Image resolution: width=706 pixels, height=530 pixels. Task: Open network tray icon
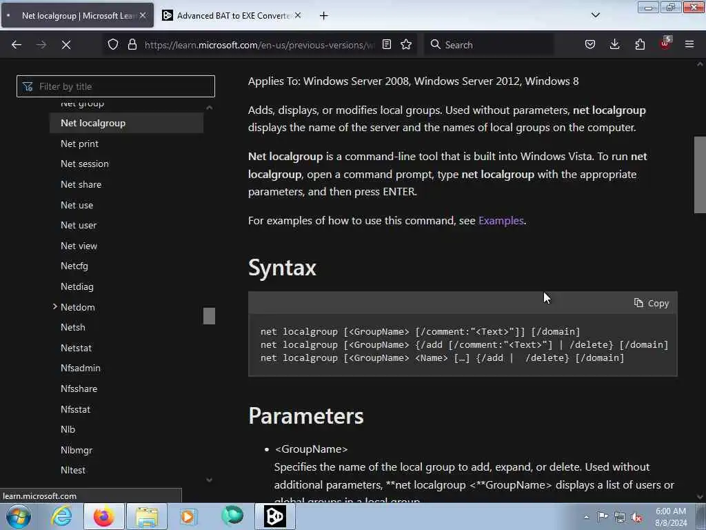620,517
